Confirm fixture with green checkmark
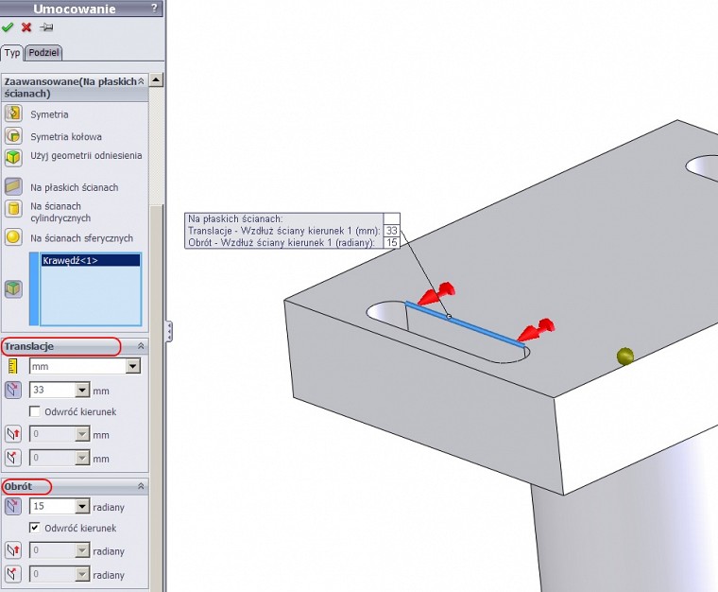The image size is (718, 592). click(x=8, y=27)
